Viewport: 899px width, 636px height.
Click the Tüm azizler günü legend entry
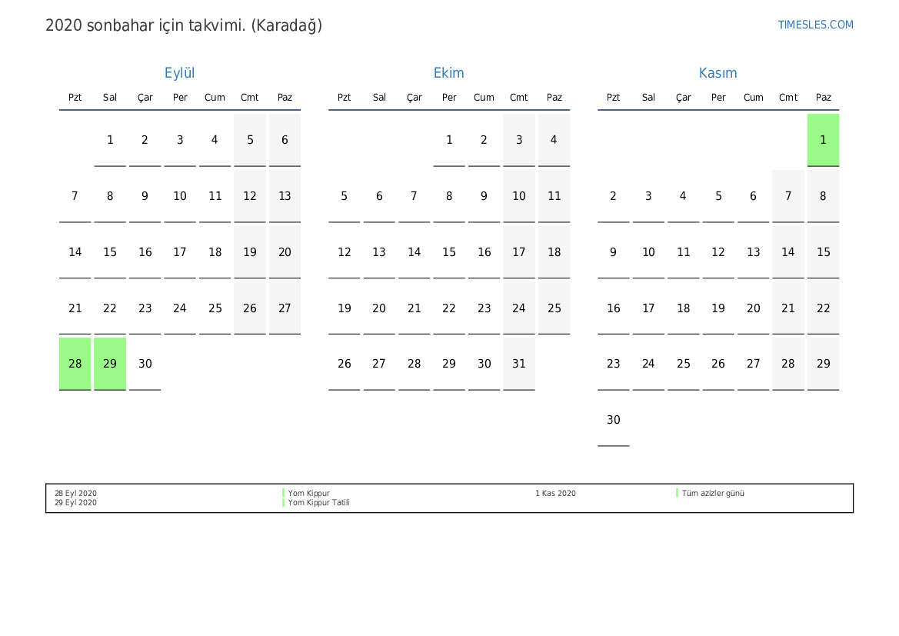pos(713,494)
